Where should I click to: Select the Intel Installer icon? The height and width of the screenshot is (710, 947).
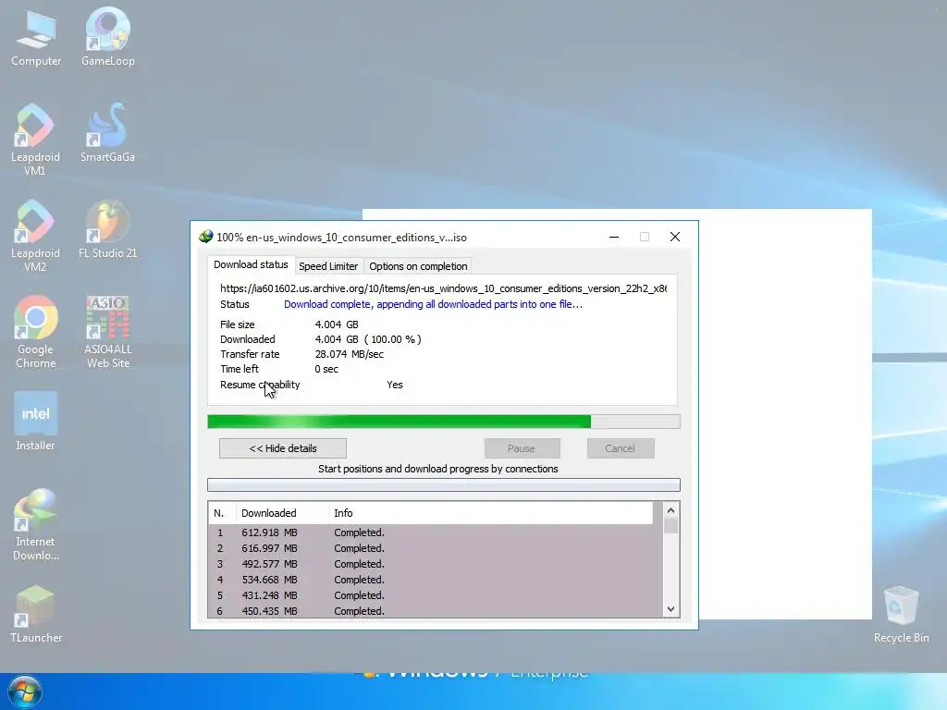click(36, 421)
